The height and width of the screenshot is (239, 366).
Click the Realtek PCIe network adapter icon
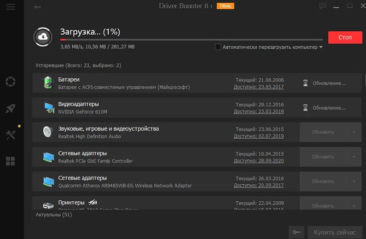(48, 157)
